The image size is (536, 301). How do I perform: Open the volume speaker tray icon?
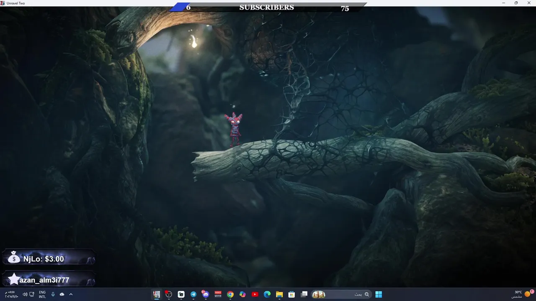pyautogui.click(x=25, y=294)
